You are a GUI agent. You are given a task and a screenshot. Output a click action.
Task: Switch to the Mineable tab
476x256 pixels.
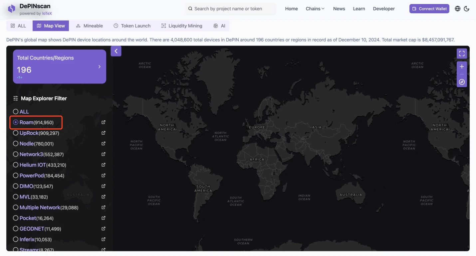coord(89,26)
